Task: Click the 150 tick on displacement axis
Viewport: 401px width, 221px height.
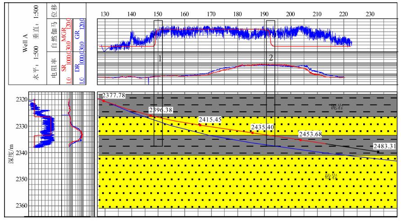Action: (158, 14)
